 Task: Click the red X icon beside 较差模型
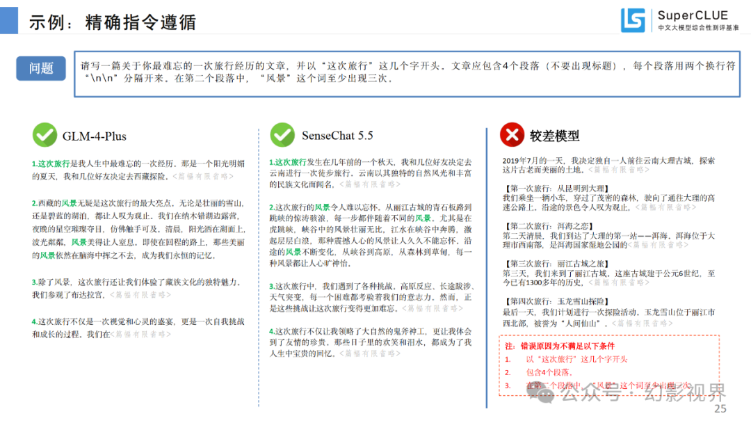tap(512, 134)
